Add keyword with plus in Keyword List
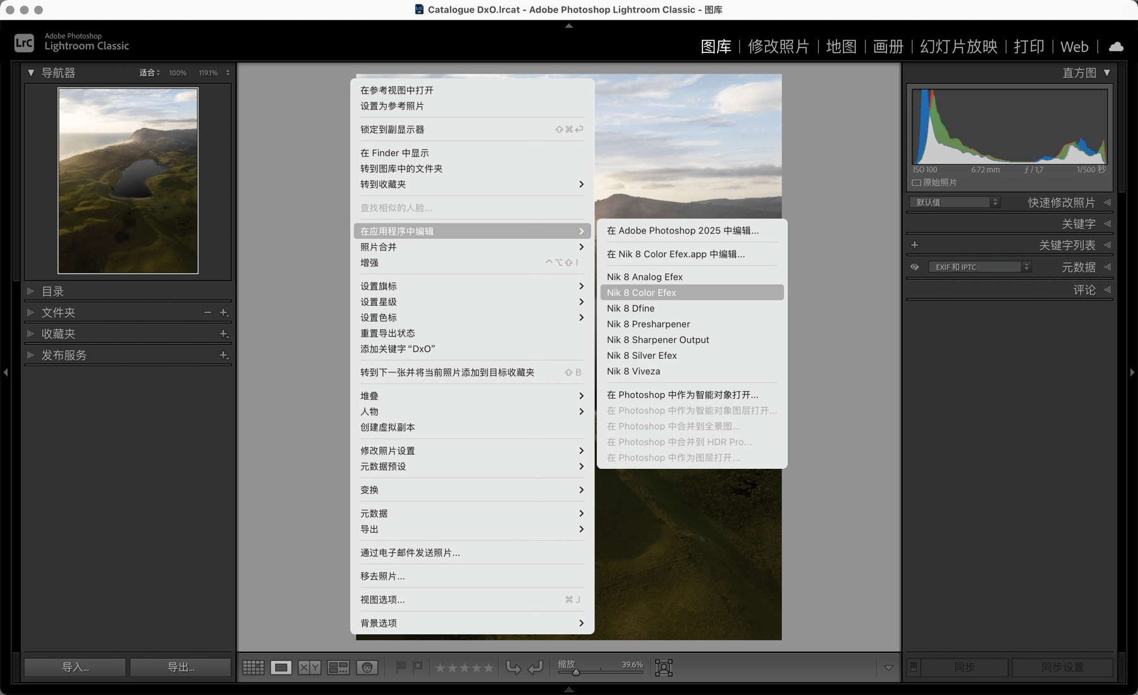Screen dimensions: 1138x695 915,245
